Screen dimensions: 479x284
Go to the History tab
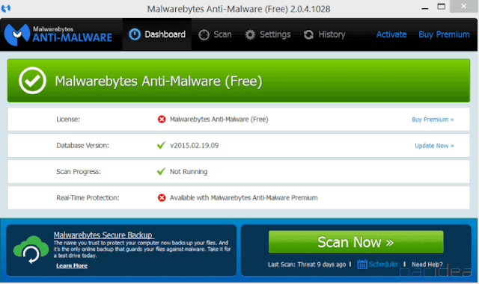(x=324, y=34)
